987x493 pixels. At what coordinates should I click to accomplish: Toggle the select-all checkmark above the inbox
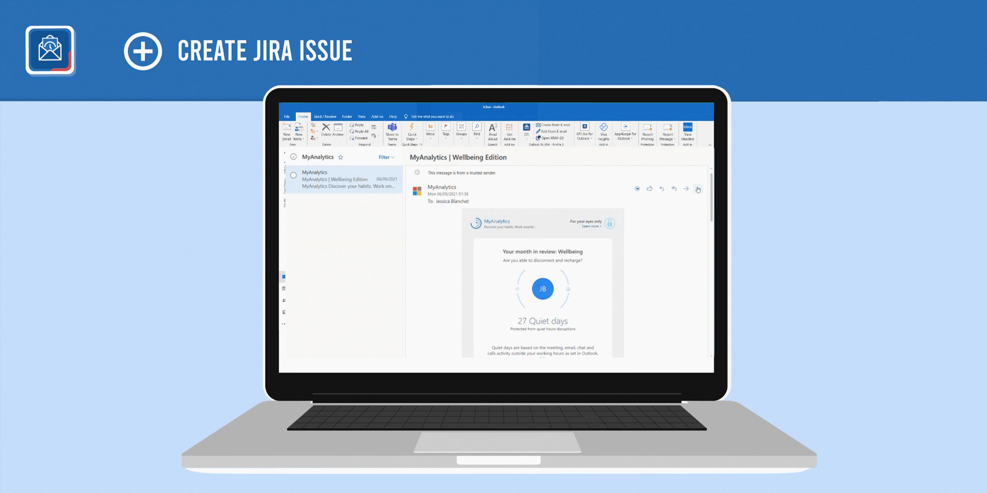(x=293, y=157)
